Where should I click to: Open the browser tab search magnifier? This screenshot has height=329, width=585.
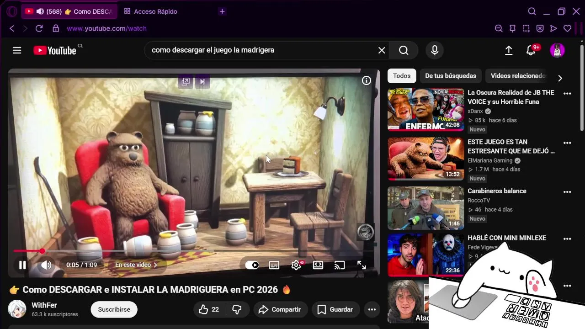tap(532, 11)
